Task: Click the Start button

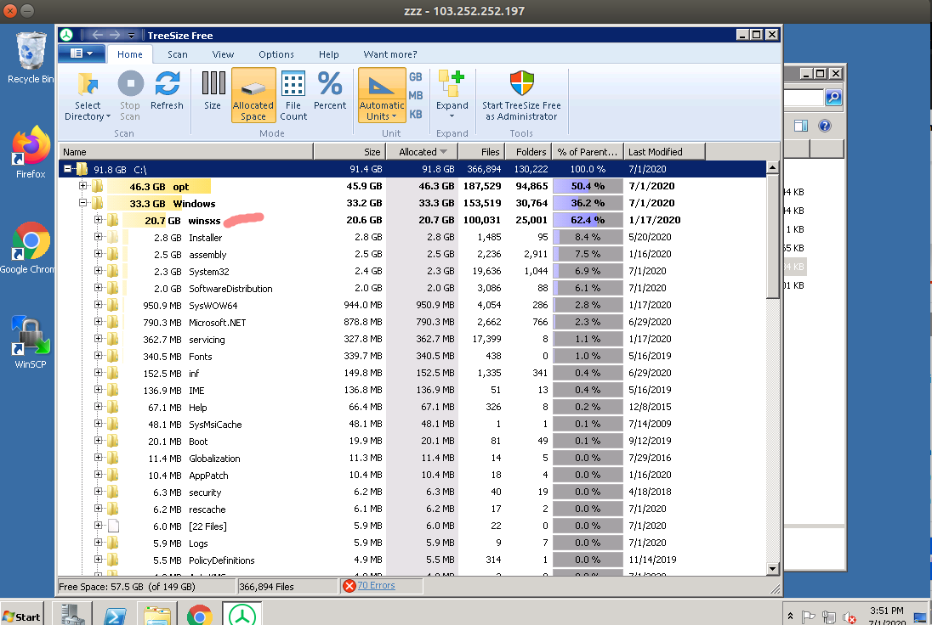Action: (22, 617)
